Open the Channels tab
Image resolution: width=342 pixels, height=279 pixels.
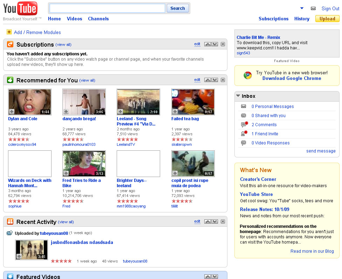[98, 19]
